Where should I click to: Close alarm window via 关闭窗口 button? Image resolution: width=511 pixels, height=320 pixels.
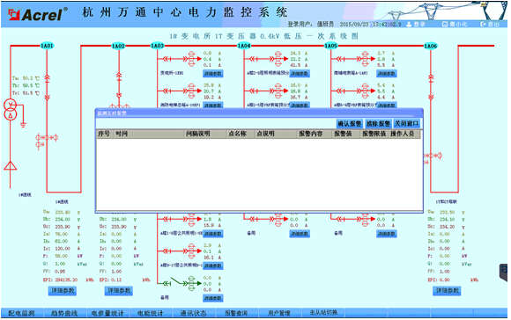406,124
